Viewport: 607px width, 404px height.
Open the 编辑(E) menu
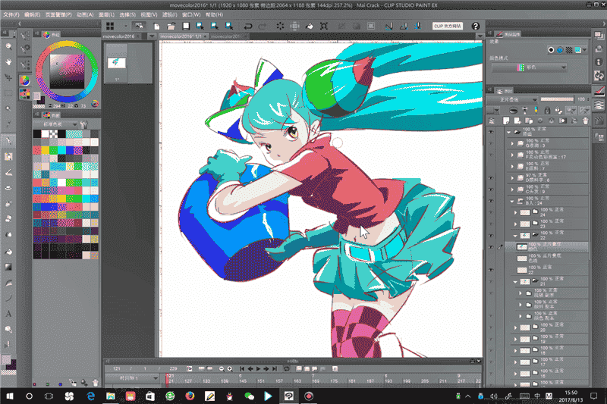point(32,14)
